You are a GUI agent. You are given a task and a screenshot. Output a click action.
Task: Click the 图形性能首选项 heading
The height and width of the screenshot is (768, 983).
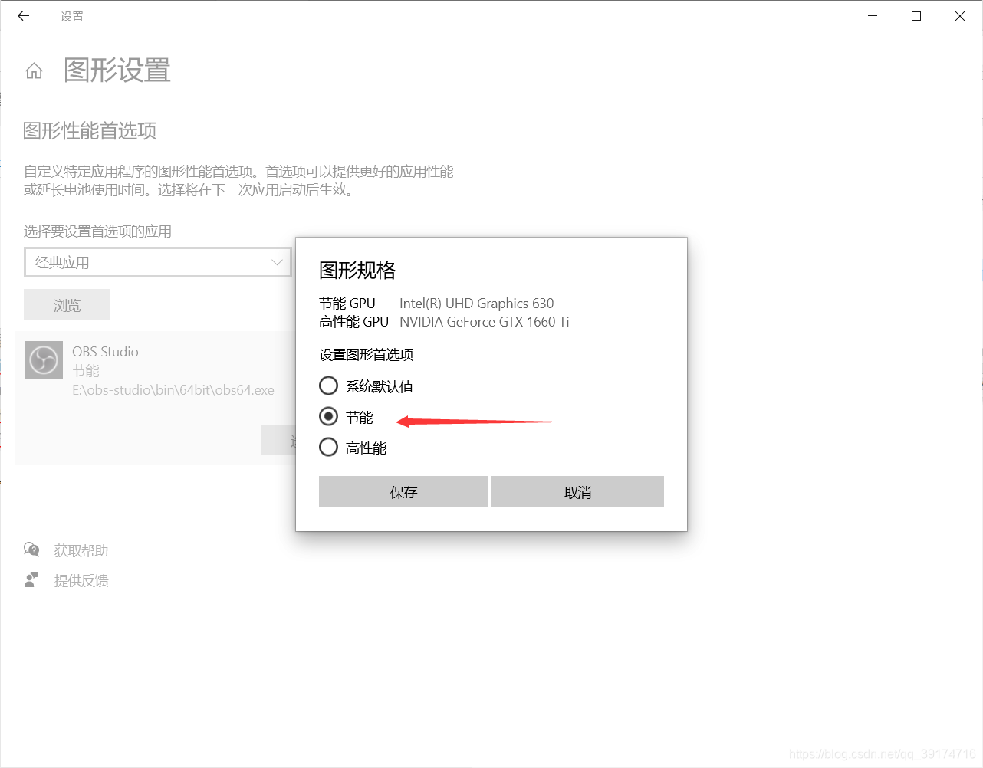coord(90,131)
